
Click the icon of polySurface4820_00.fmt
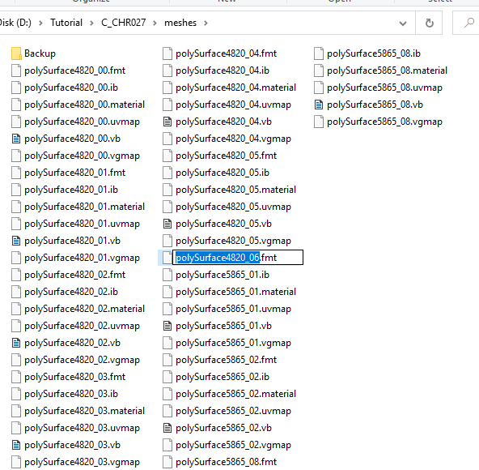16,70
